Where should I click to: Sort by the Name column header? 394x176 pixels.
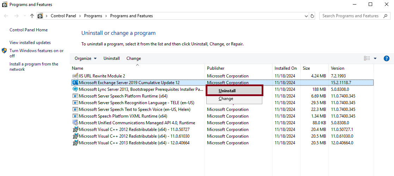[x=137, y=68]
